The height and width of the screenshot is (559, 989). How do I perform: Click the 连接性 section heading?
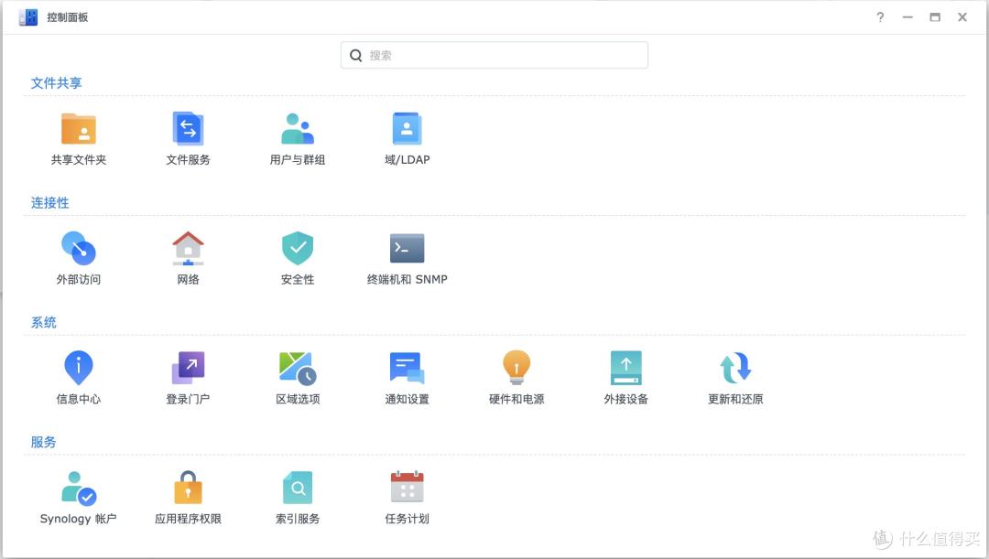point(49,202)
